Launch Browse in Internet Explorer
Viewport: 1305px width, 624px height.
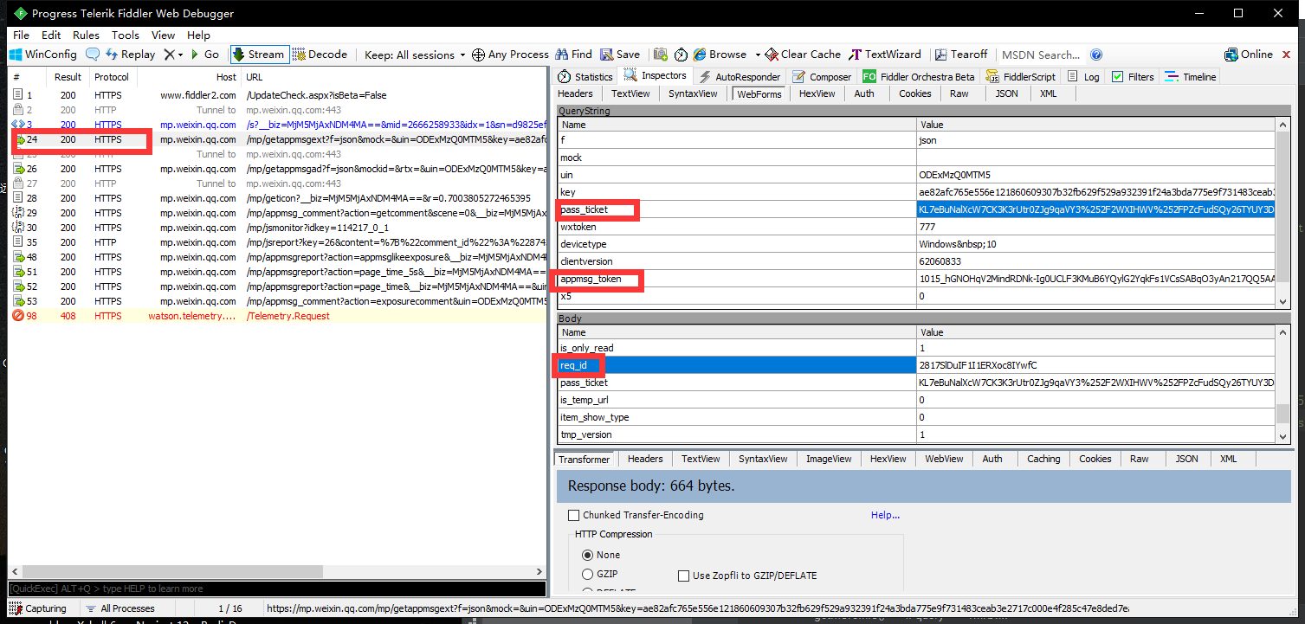click(x=720, y=55)
